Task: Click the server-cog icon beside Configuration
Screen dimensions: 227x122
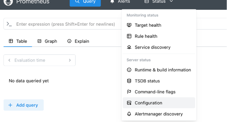Action: point(129,103)
